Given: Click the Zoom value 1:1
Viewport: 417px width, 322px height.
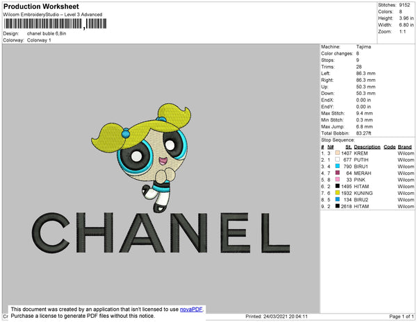Looking at the screenshot, I should point(402,32).
